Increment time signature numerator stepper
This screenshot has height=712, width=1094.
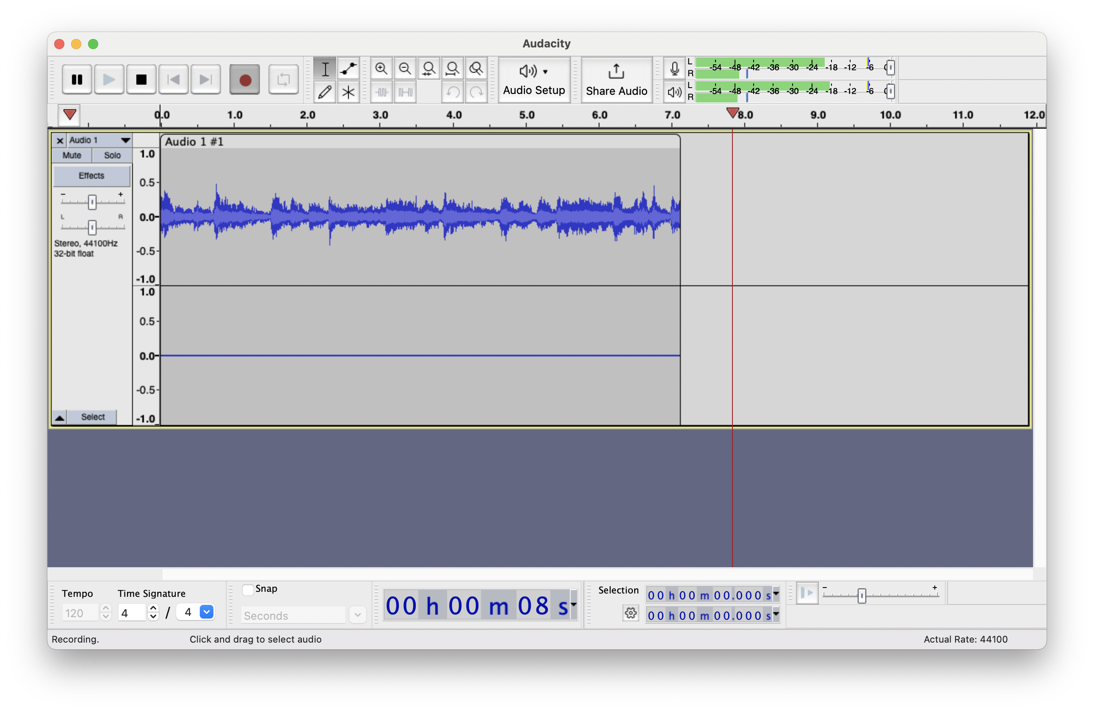coord(154,609)
